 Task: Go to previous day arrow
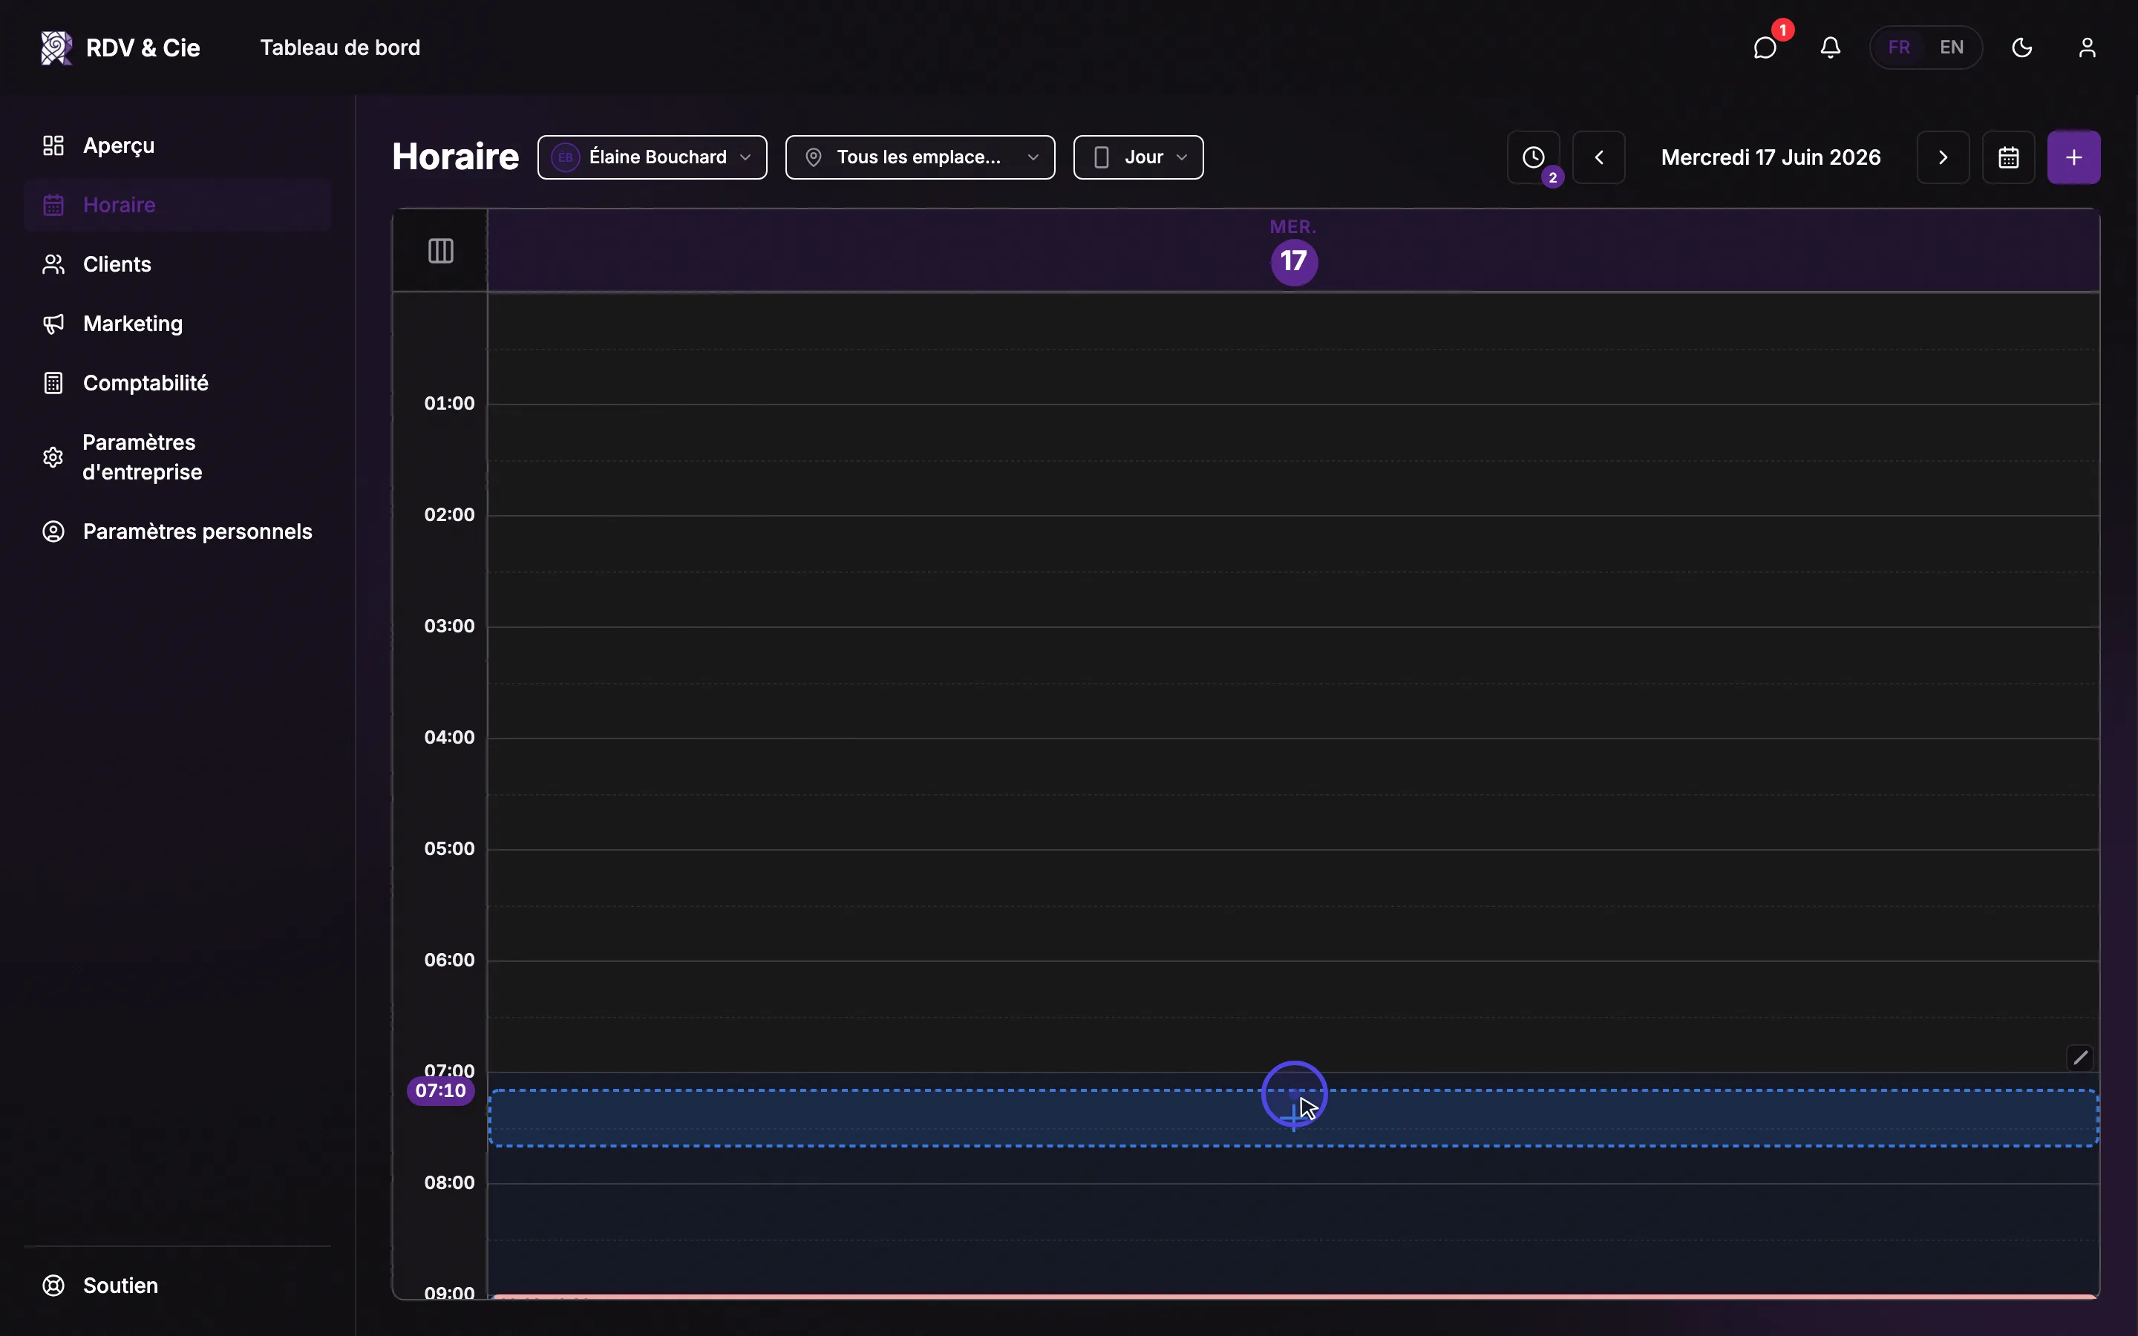pyautogui.click(x=1599, y=157)
